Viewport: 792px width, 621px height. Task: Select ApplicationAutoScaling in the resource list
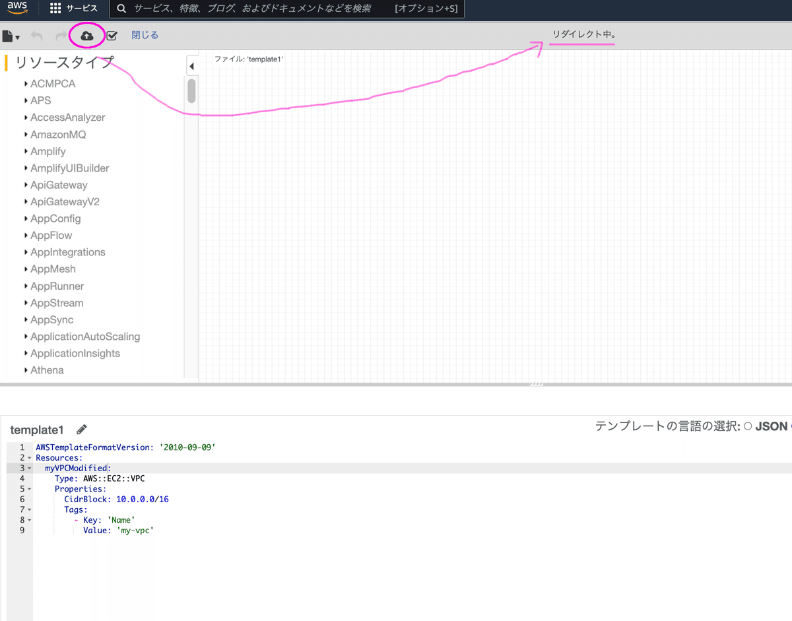(x=85, y=337)
